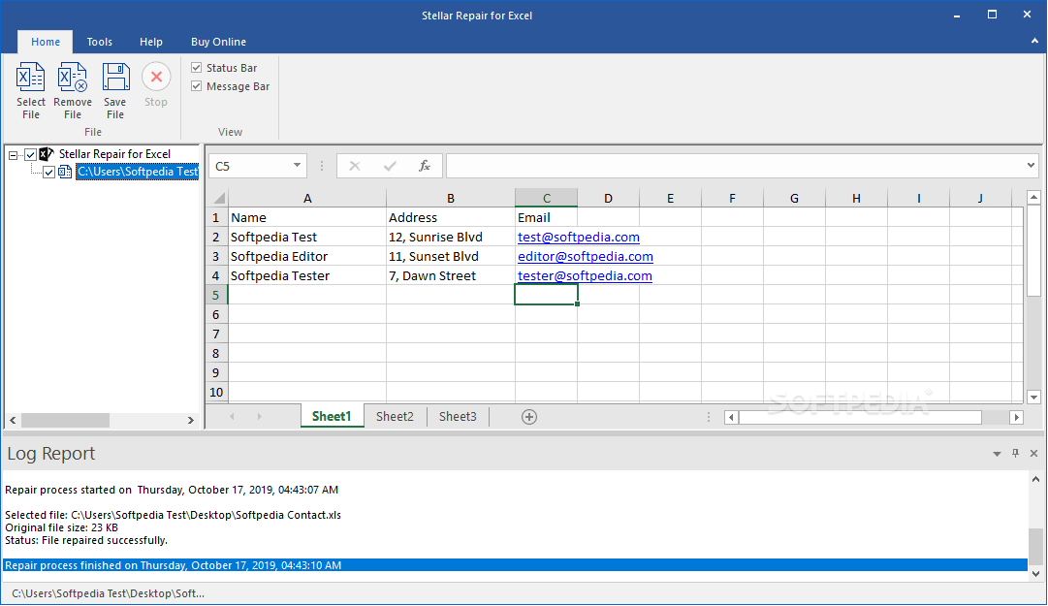This screenshot has width=1048, height=606.
Task: Open the Buy Online tab
Action: click(218, 42)
